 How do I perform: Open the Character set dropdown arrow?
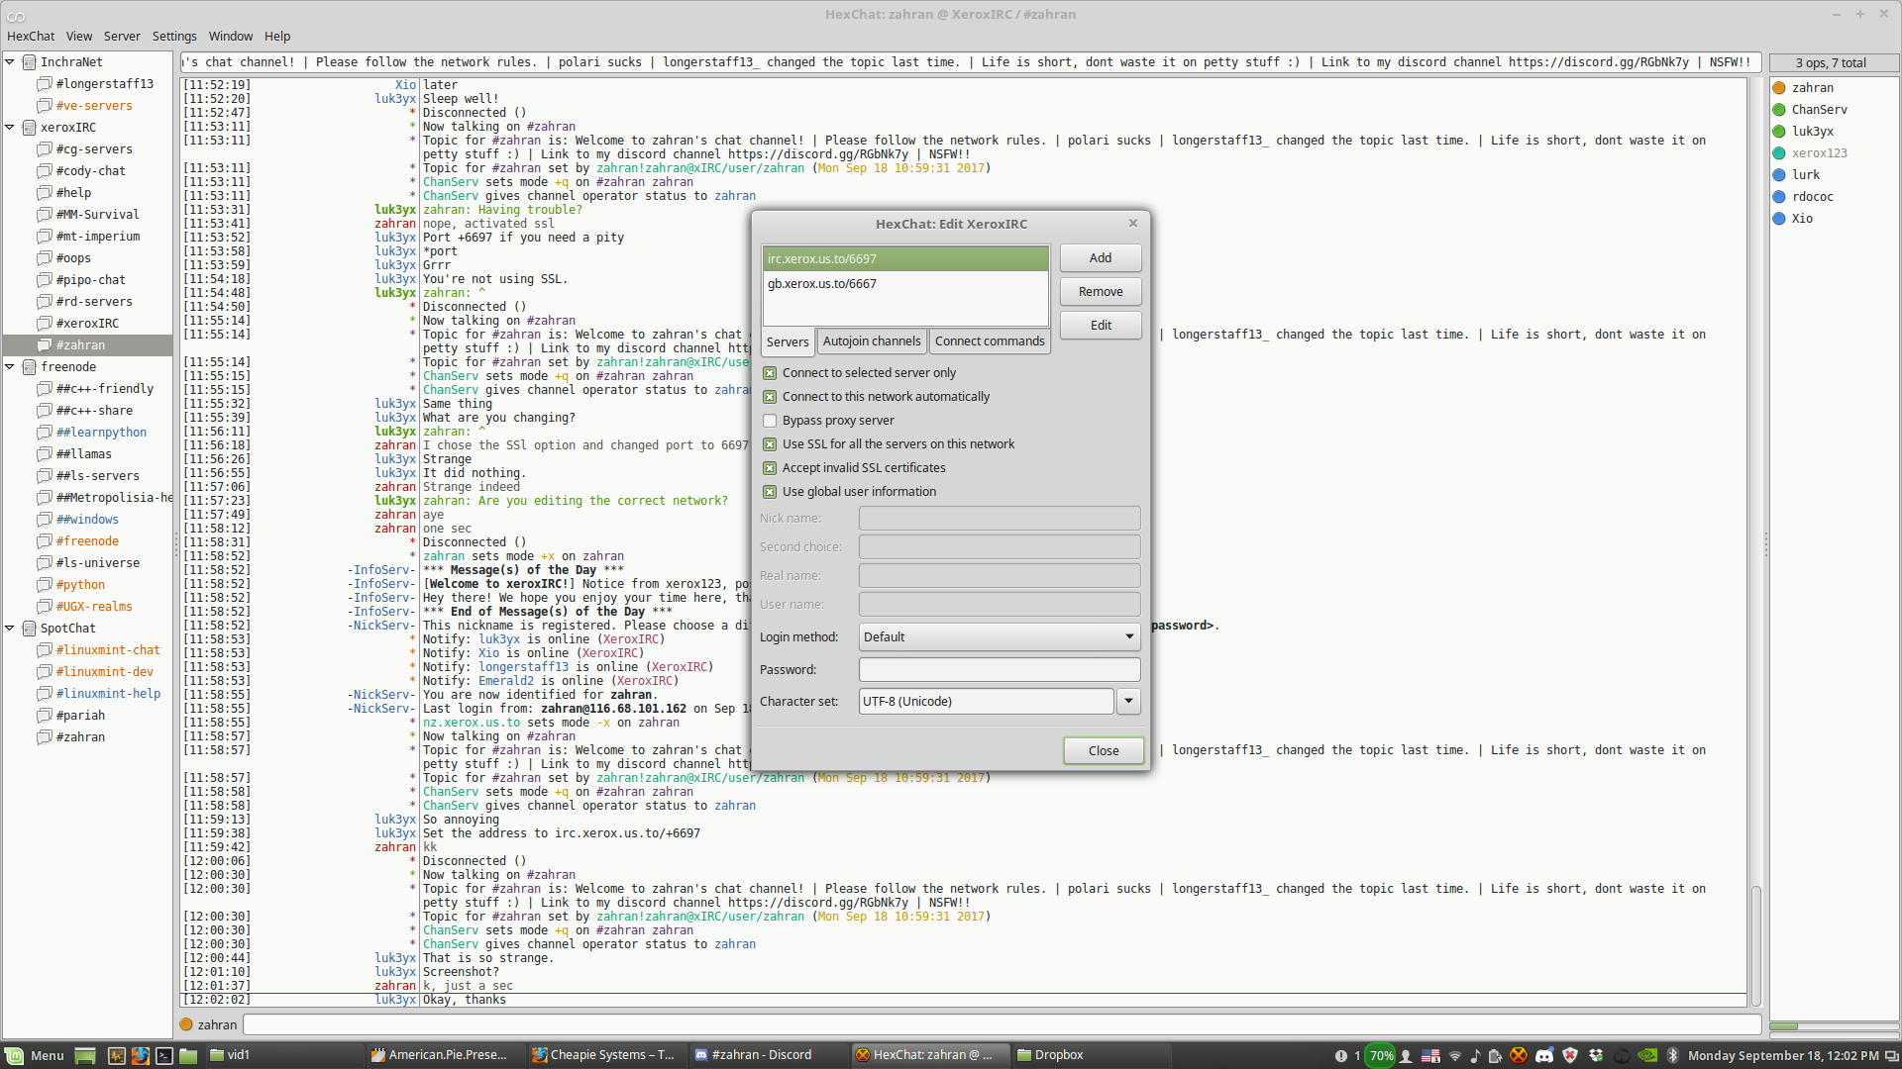(1128, 702)
